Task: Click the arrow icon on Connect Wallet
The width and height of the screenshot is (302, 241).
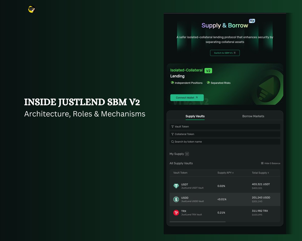Action: (197, 98)
